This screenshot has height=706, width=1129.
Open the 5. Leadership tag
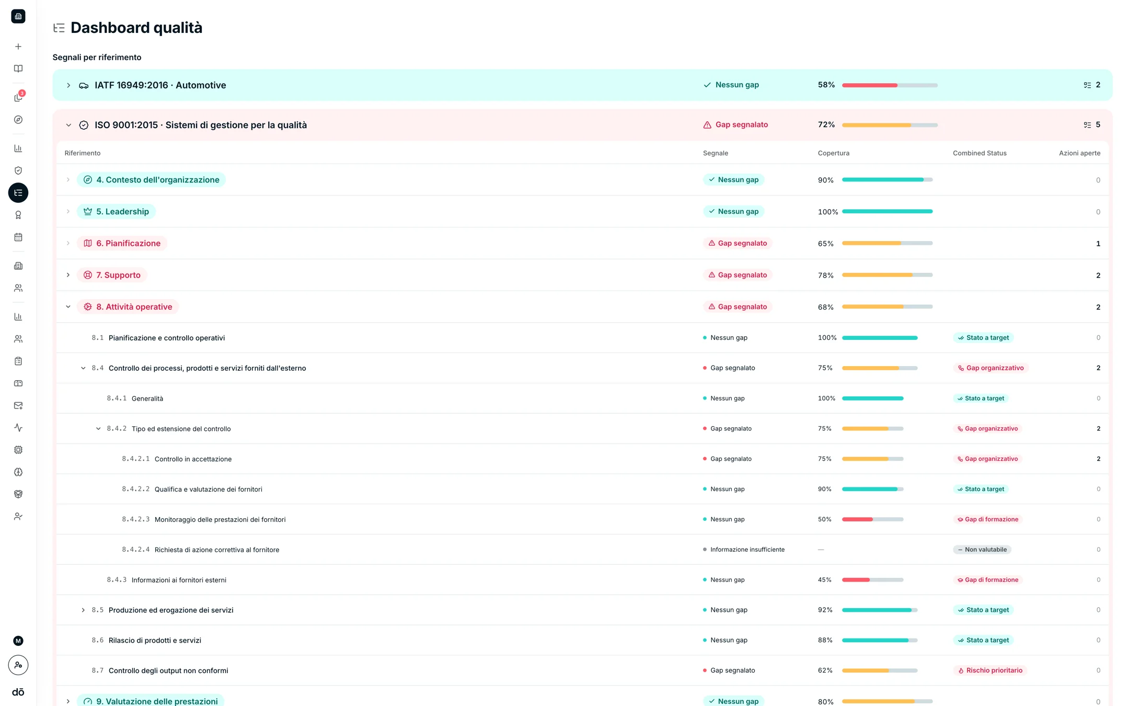pos(116,211)
